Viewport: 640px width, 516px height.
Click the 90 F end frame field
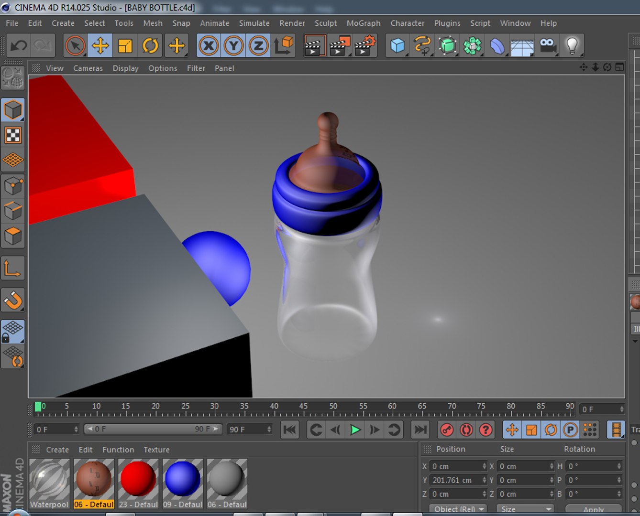tap(250, 429)
